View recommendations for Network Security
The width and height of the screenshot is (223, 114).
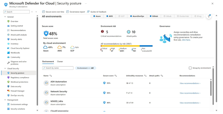tap(190, 93)
